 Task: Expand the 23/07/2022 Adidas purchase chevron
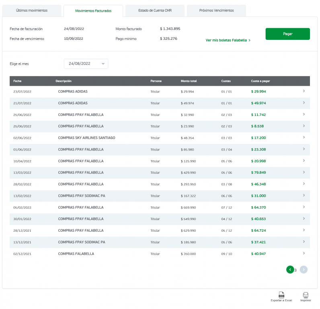[304, 91]
